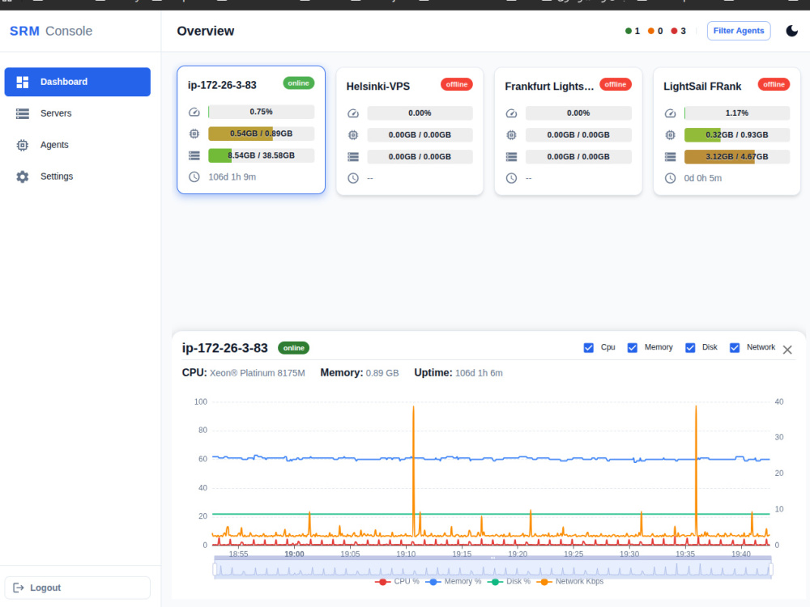Click memory chip icon on Helsinki-VPS card
Image resolution: width=810 pixels, height=607 pixels.
pos(353,134)
